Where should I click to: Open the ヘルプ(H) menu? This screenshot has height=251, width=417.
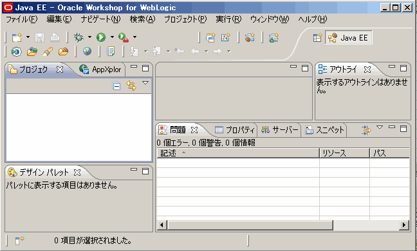pos(313,19)
